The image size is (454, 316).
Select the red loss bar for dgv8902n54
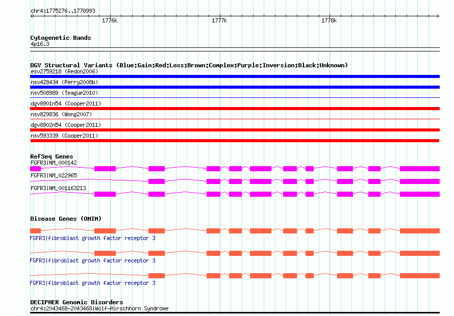235,130
